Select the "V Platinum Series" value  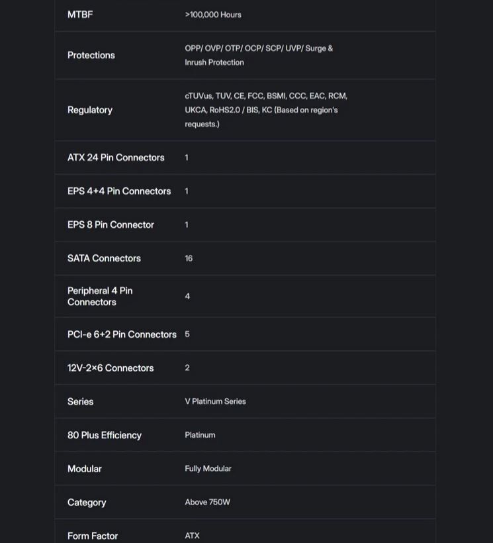[215, 402]
